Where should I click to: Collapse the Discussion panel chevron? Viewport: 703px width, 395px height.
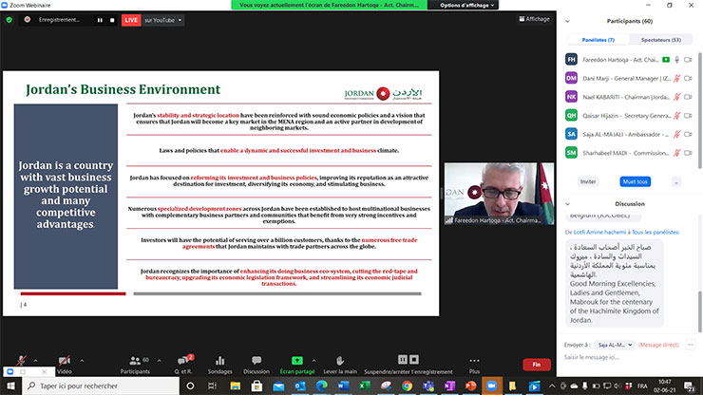567,204
